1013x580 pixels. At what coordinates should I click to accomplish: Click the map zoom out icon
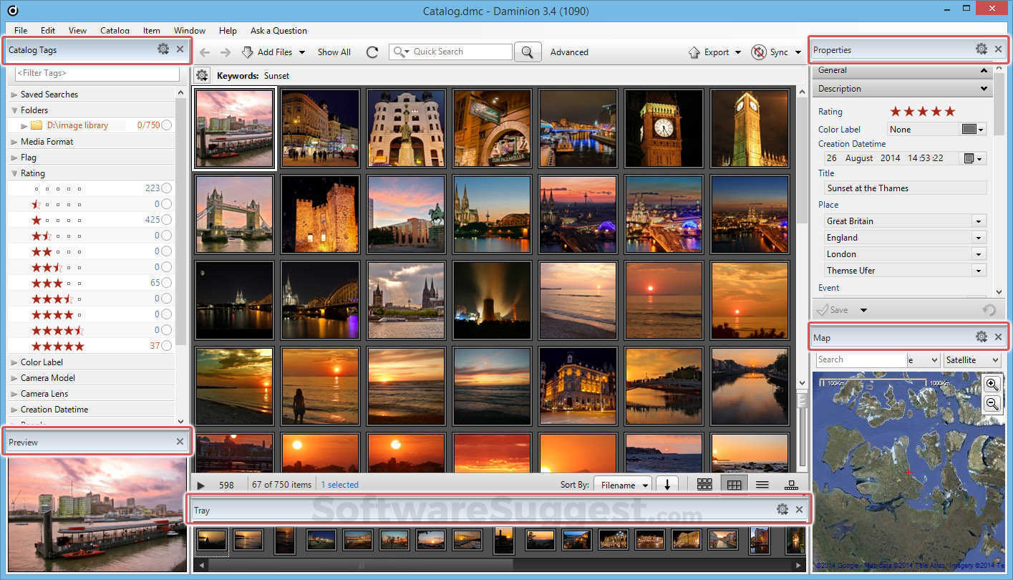click(992, 404)
